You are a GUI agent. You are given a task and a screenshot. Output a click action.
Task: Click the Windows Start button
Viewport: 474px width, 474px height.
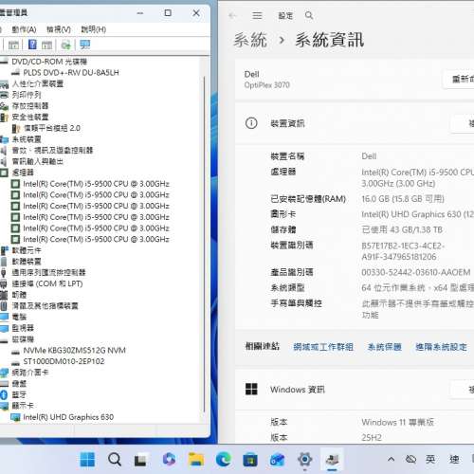pos(87,459)
